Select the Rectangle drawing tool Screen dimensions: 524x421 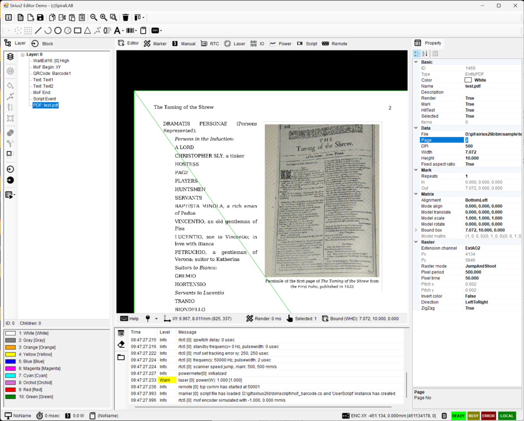point(78,30)
